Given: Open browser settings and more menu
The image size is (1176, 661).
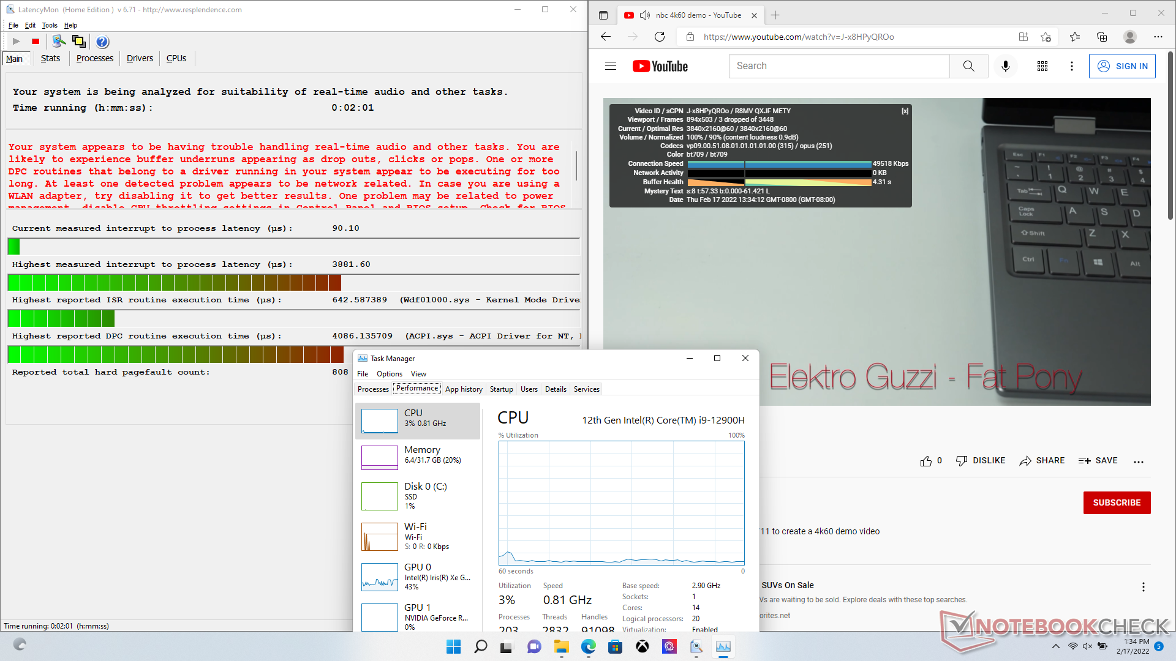Looking at the screenshot, I should coord(1158,37).
